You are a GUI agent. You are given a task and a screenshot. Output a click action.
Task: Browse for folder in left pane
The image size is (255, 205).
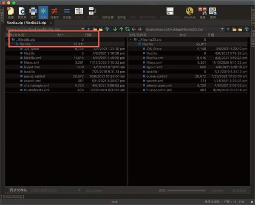click(95, 29)
